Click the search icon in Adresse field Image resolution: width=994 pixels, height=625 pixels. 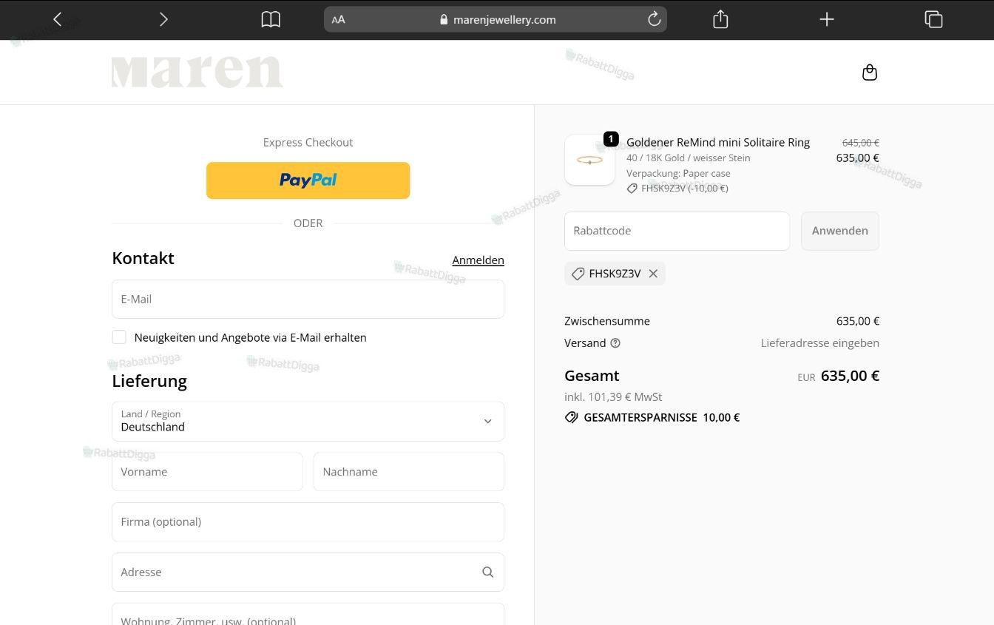point(487,572)
